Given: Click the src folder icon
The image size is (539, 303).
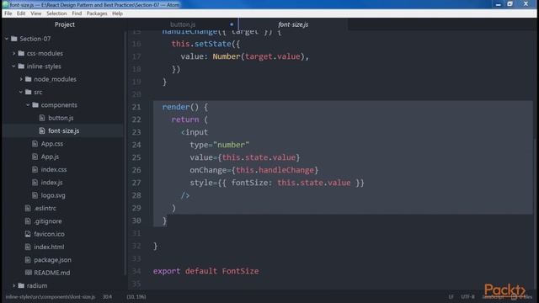Looking at the screenshot, I should 29,92.
